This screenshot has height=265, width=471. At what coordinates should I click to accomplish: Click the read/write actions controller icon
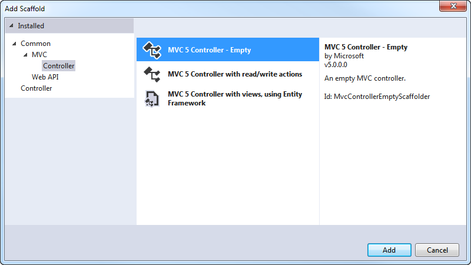(152, 74)
